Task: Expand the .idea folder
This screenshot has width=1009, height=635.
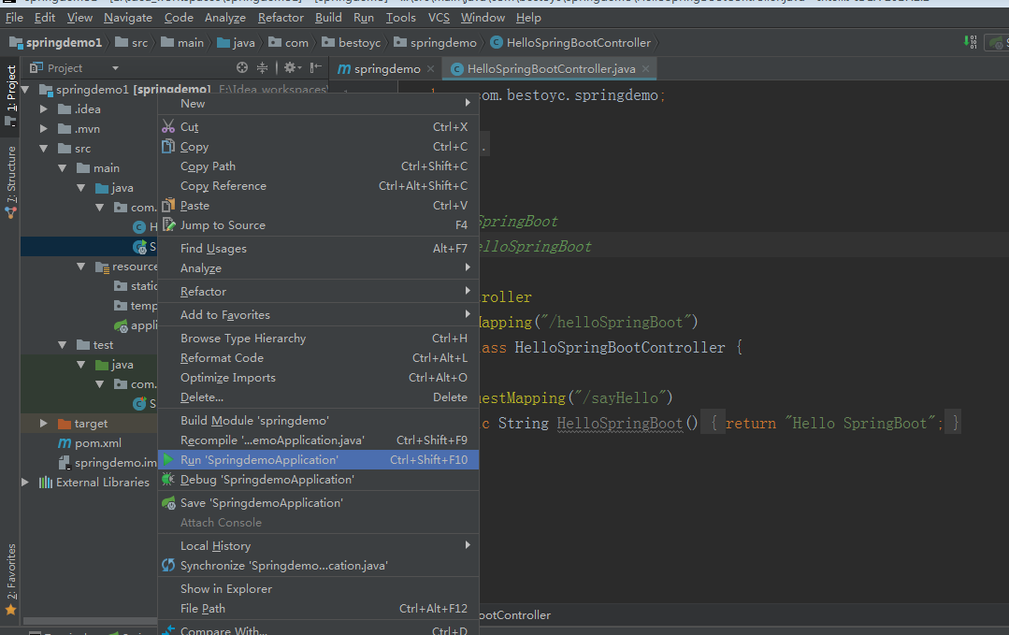Action: pos(44,108)
